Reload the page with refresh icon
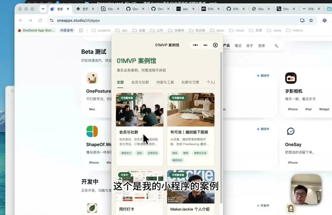This screenshot has width=332, height=215. pyautogui.click(x=40, y=20)
